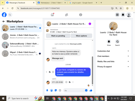This screenshot has width=135, height=101.
Task: Open more menu for blue Spanish message
Action: coord(46,72)
